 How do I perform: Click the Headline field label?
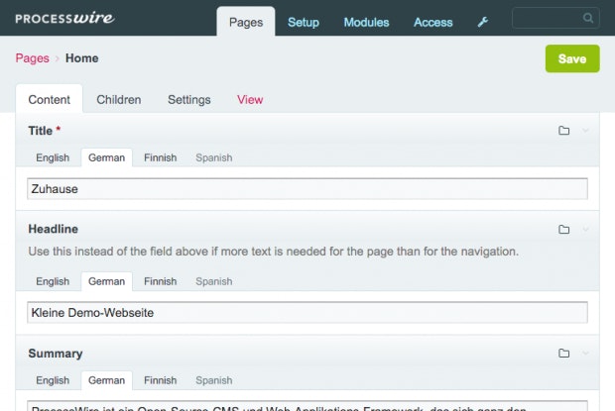click(x=53, y=229)
